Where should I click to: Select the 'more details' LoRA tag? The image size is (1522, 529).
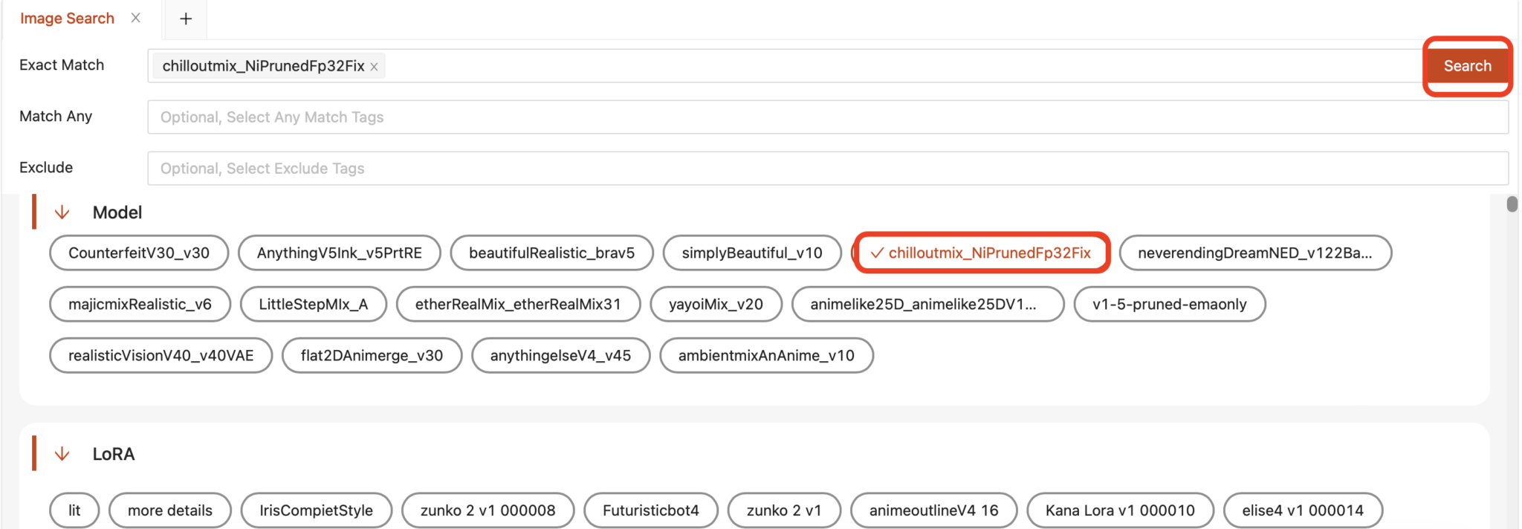click(169, 510)
